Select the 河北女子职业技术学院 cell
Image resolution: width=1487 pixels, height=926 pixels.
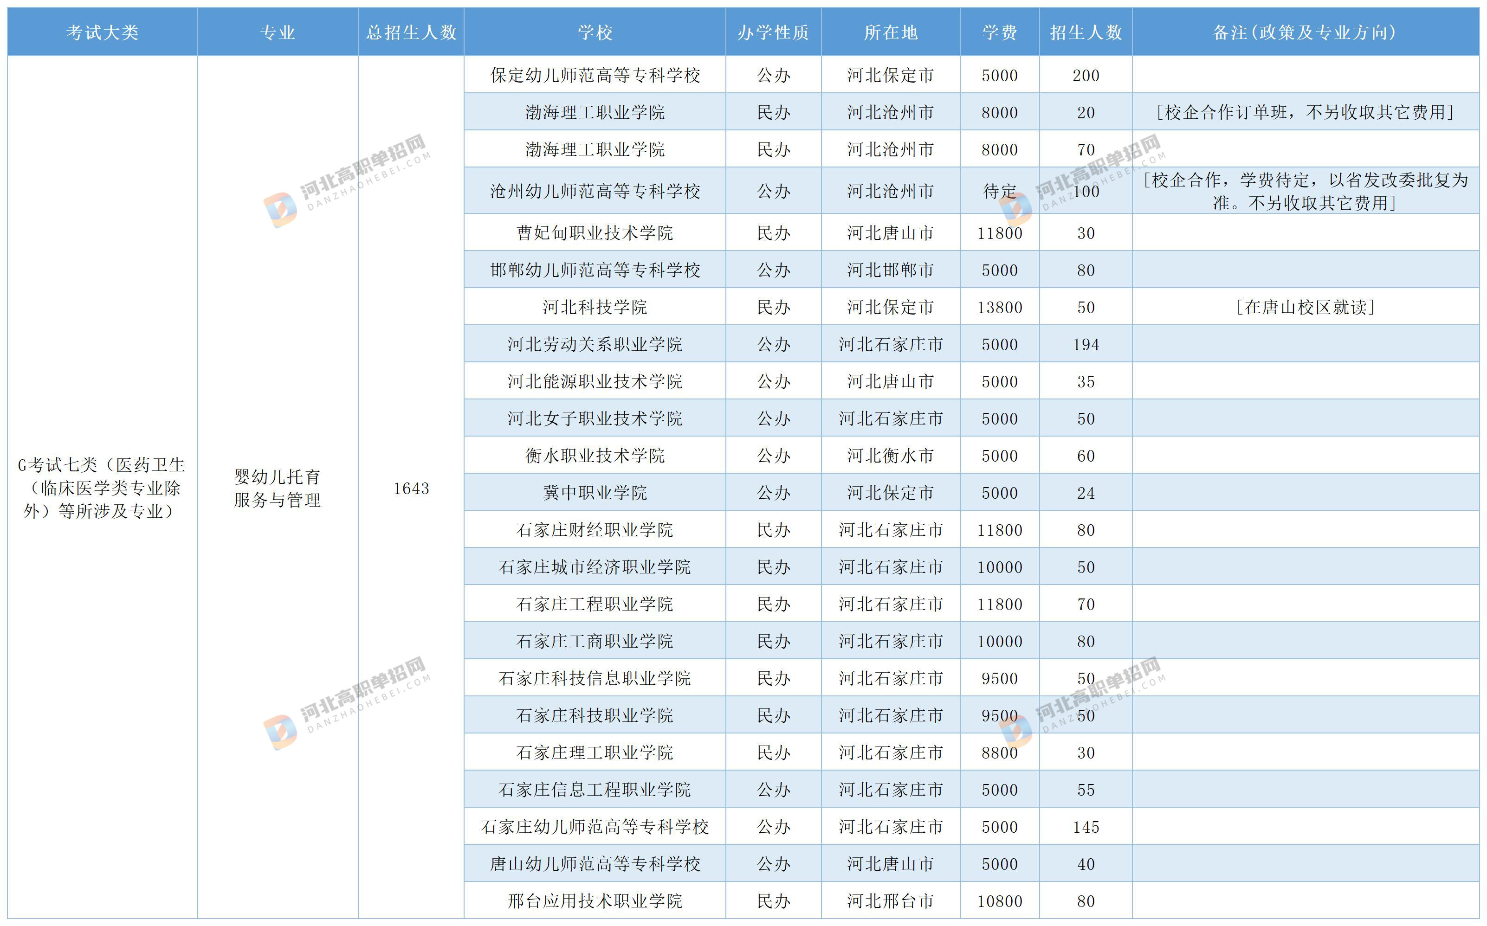595,418
